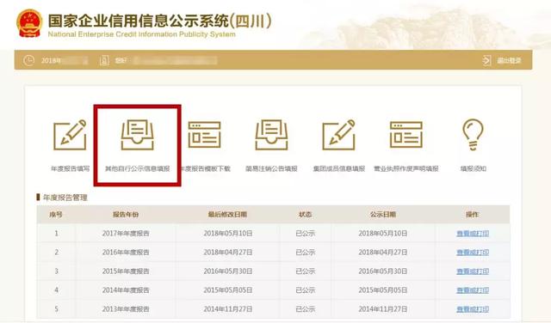Click the National Enterprise Credit Information subtitle
This screenshot has height=323, width=551.
coord(141,34)
